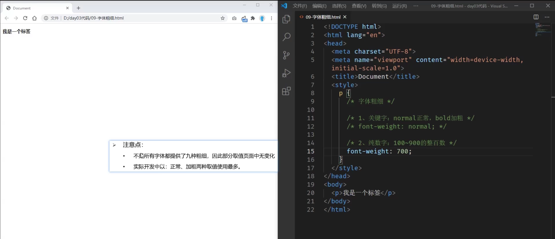Click the <title>Document</title> code line

375,76
